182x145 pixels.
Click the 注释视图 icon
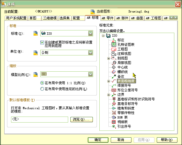114,54
